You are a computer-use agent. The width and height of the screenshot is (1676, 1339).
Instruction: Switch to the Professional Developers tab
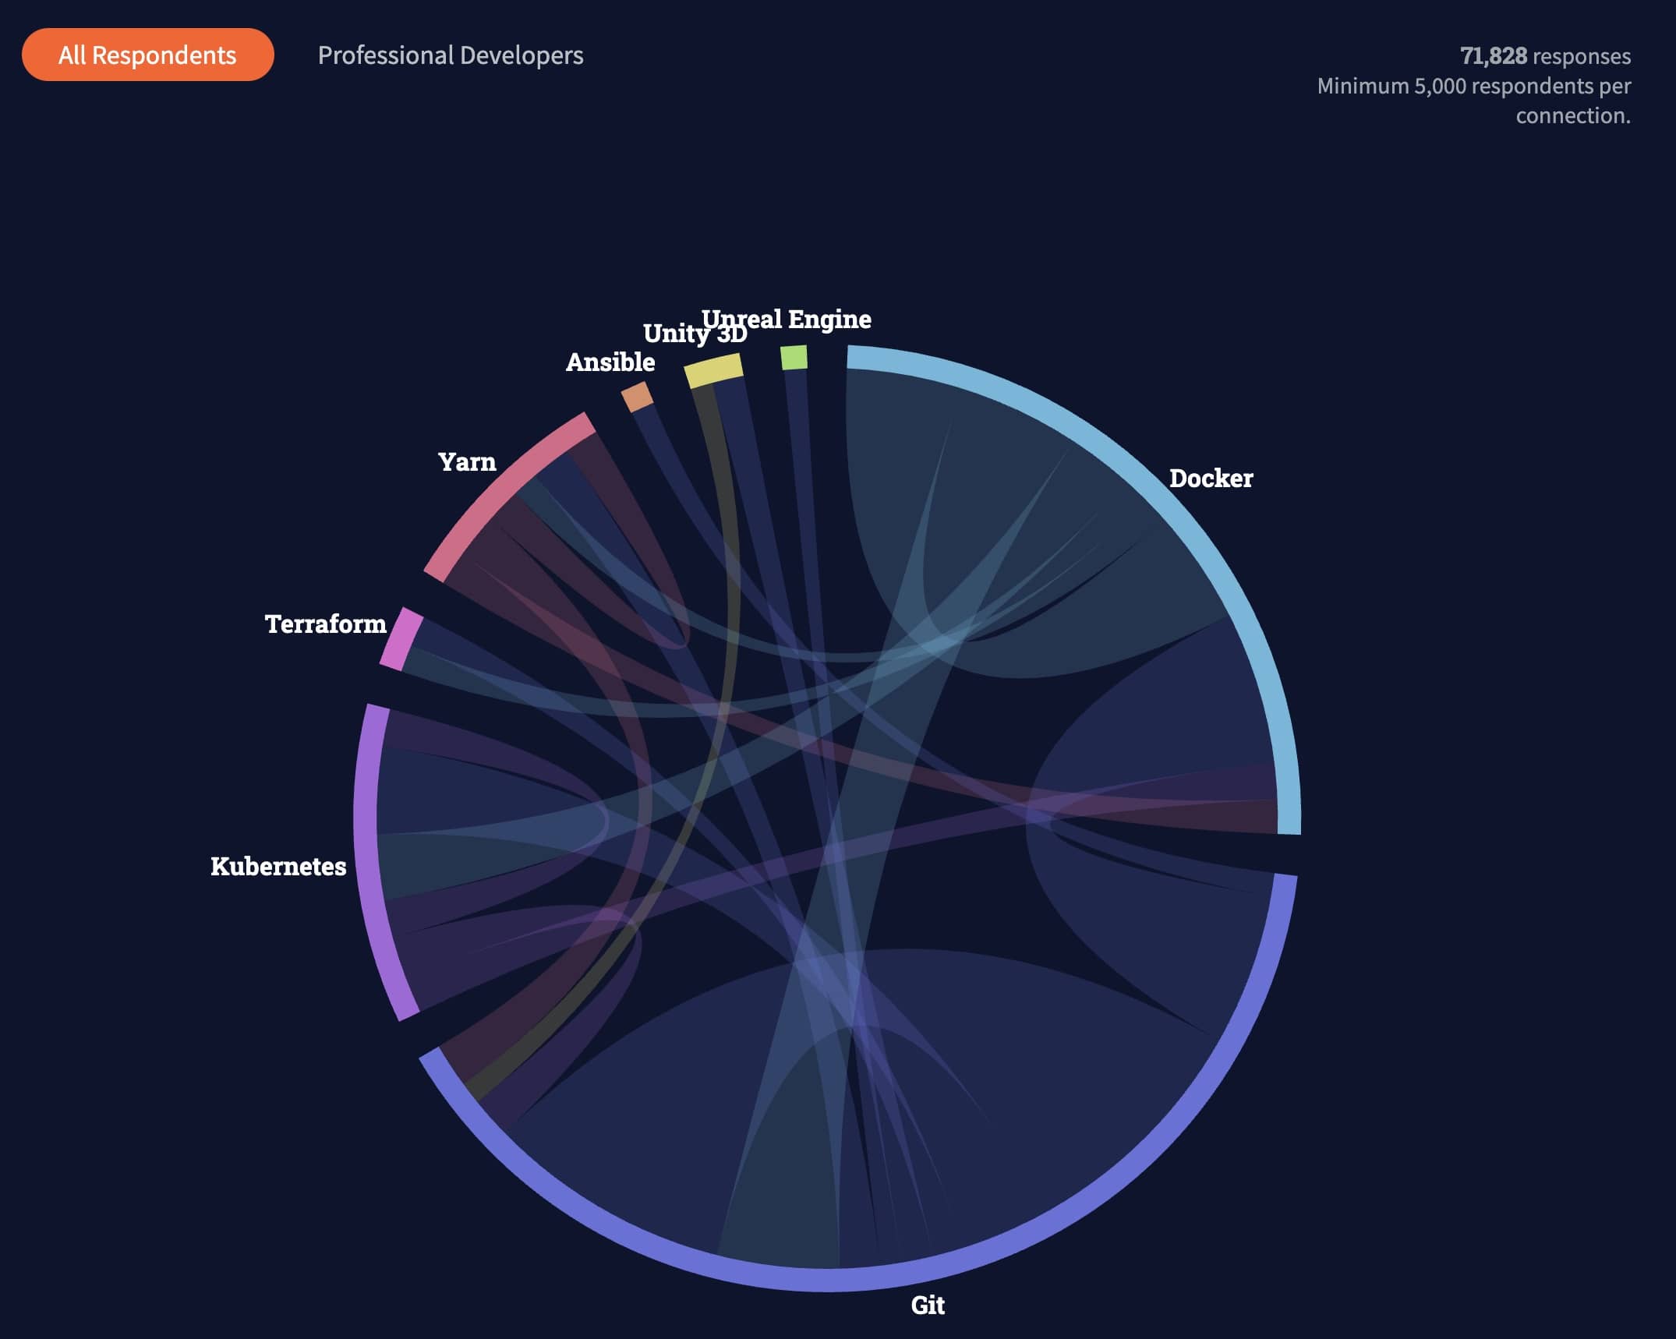click(x=450, y=55)
